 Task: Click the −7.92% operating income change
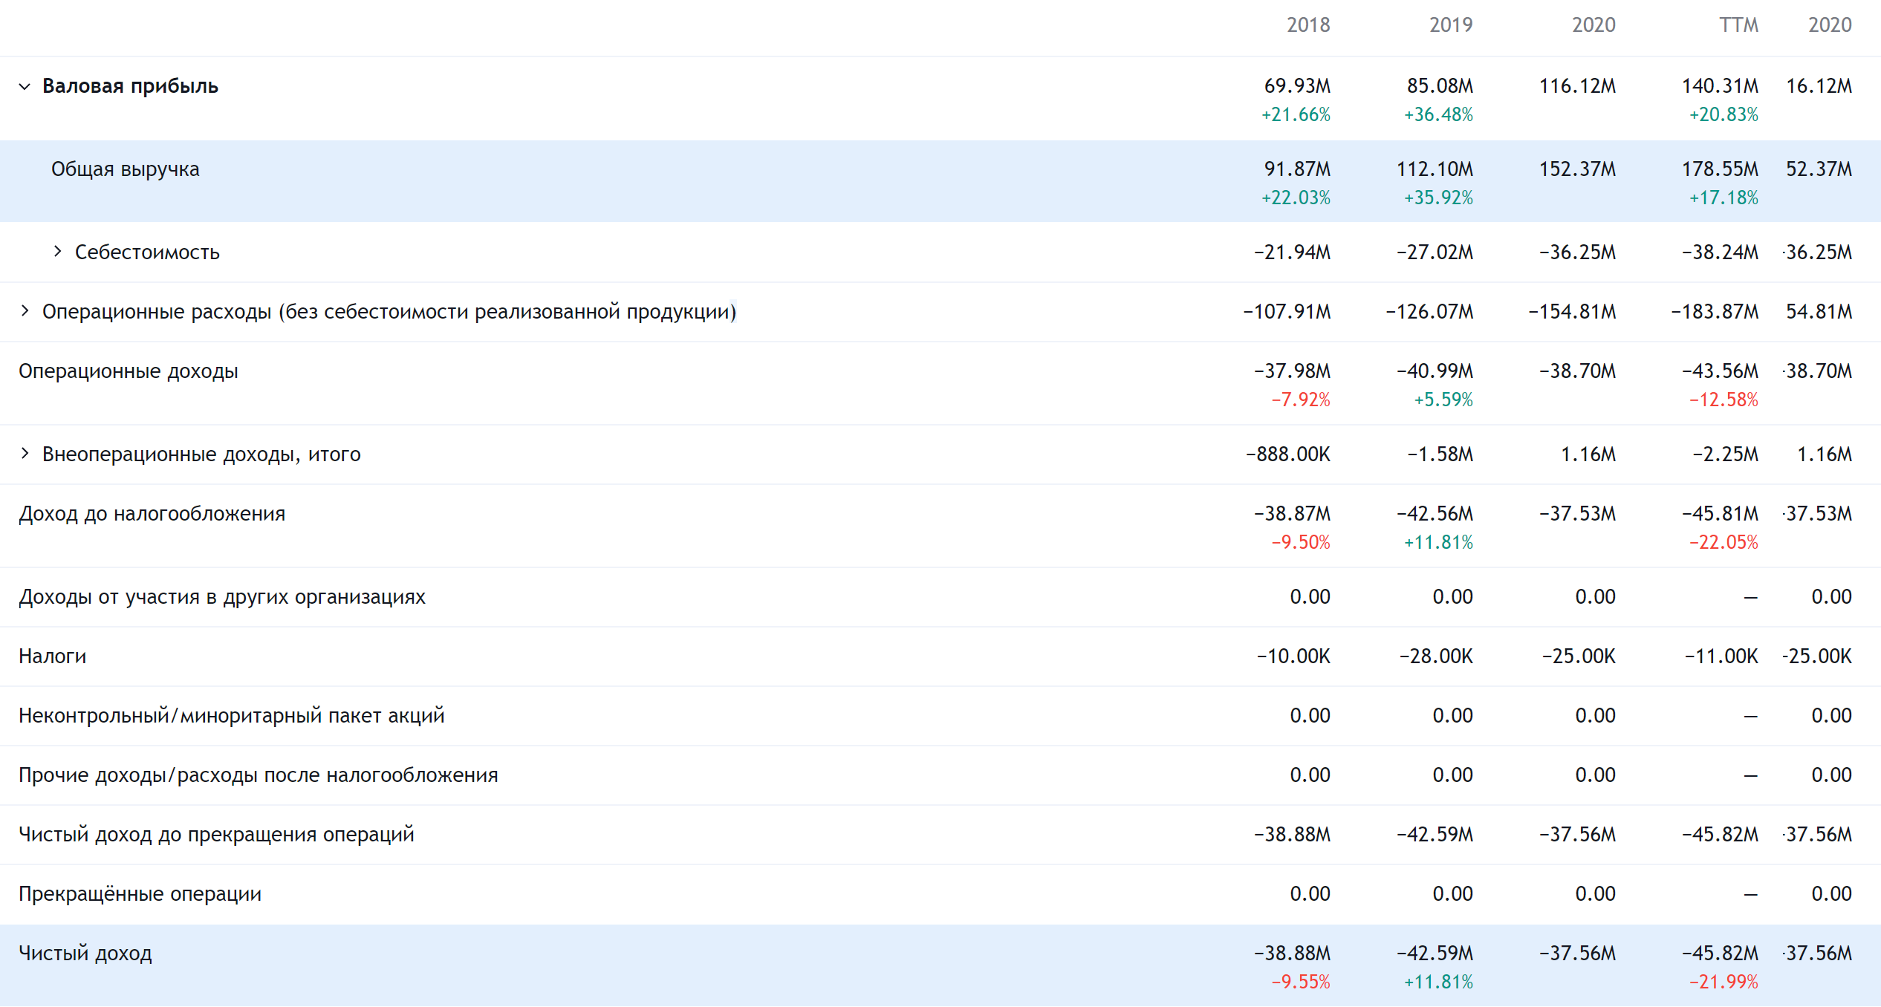click(1301, 400)
